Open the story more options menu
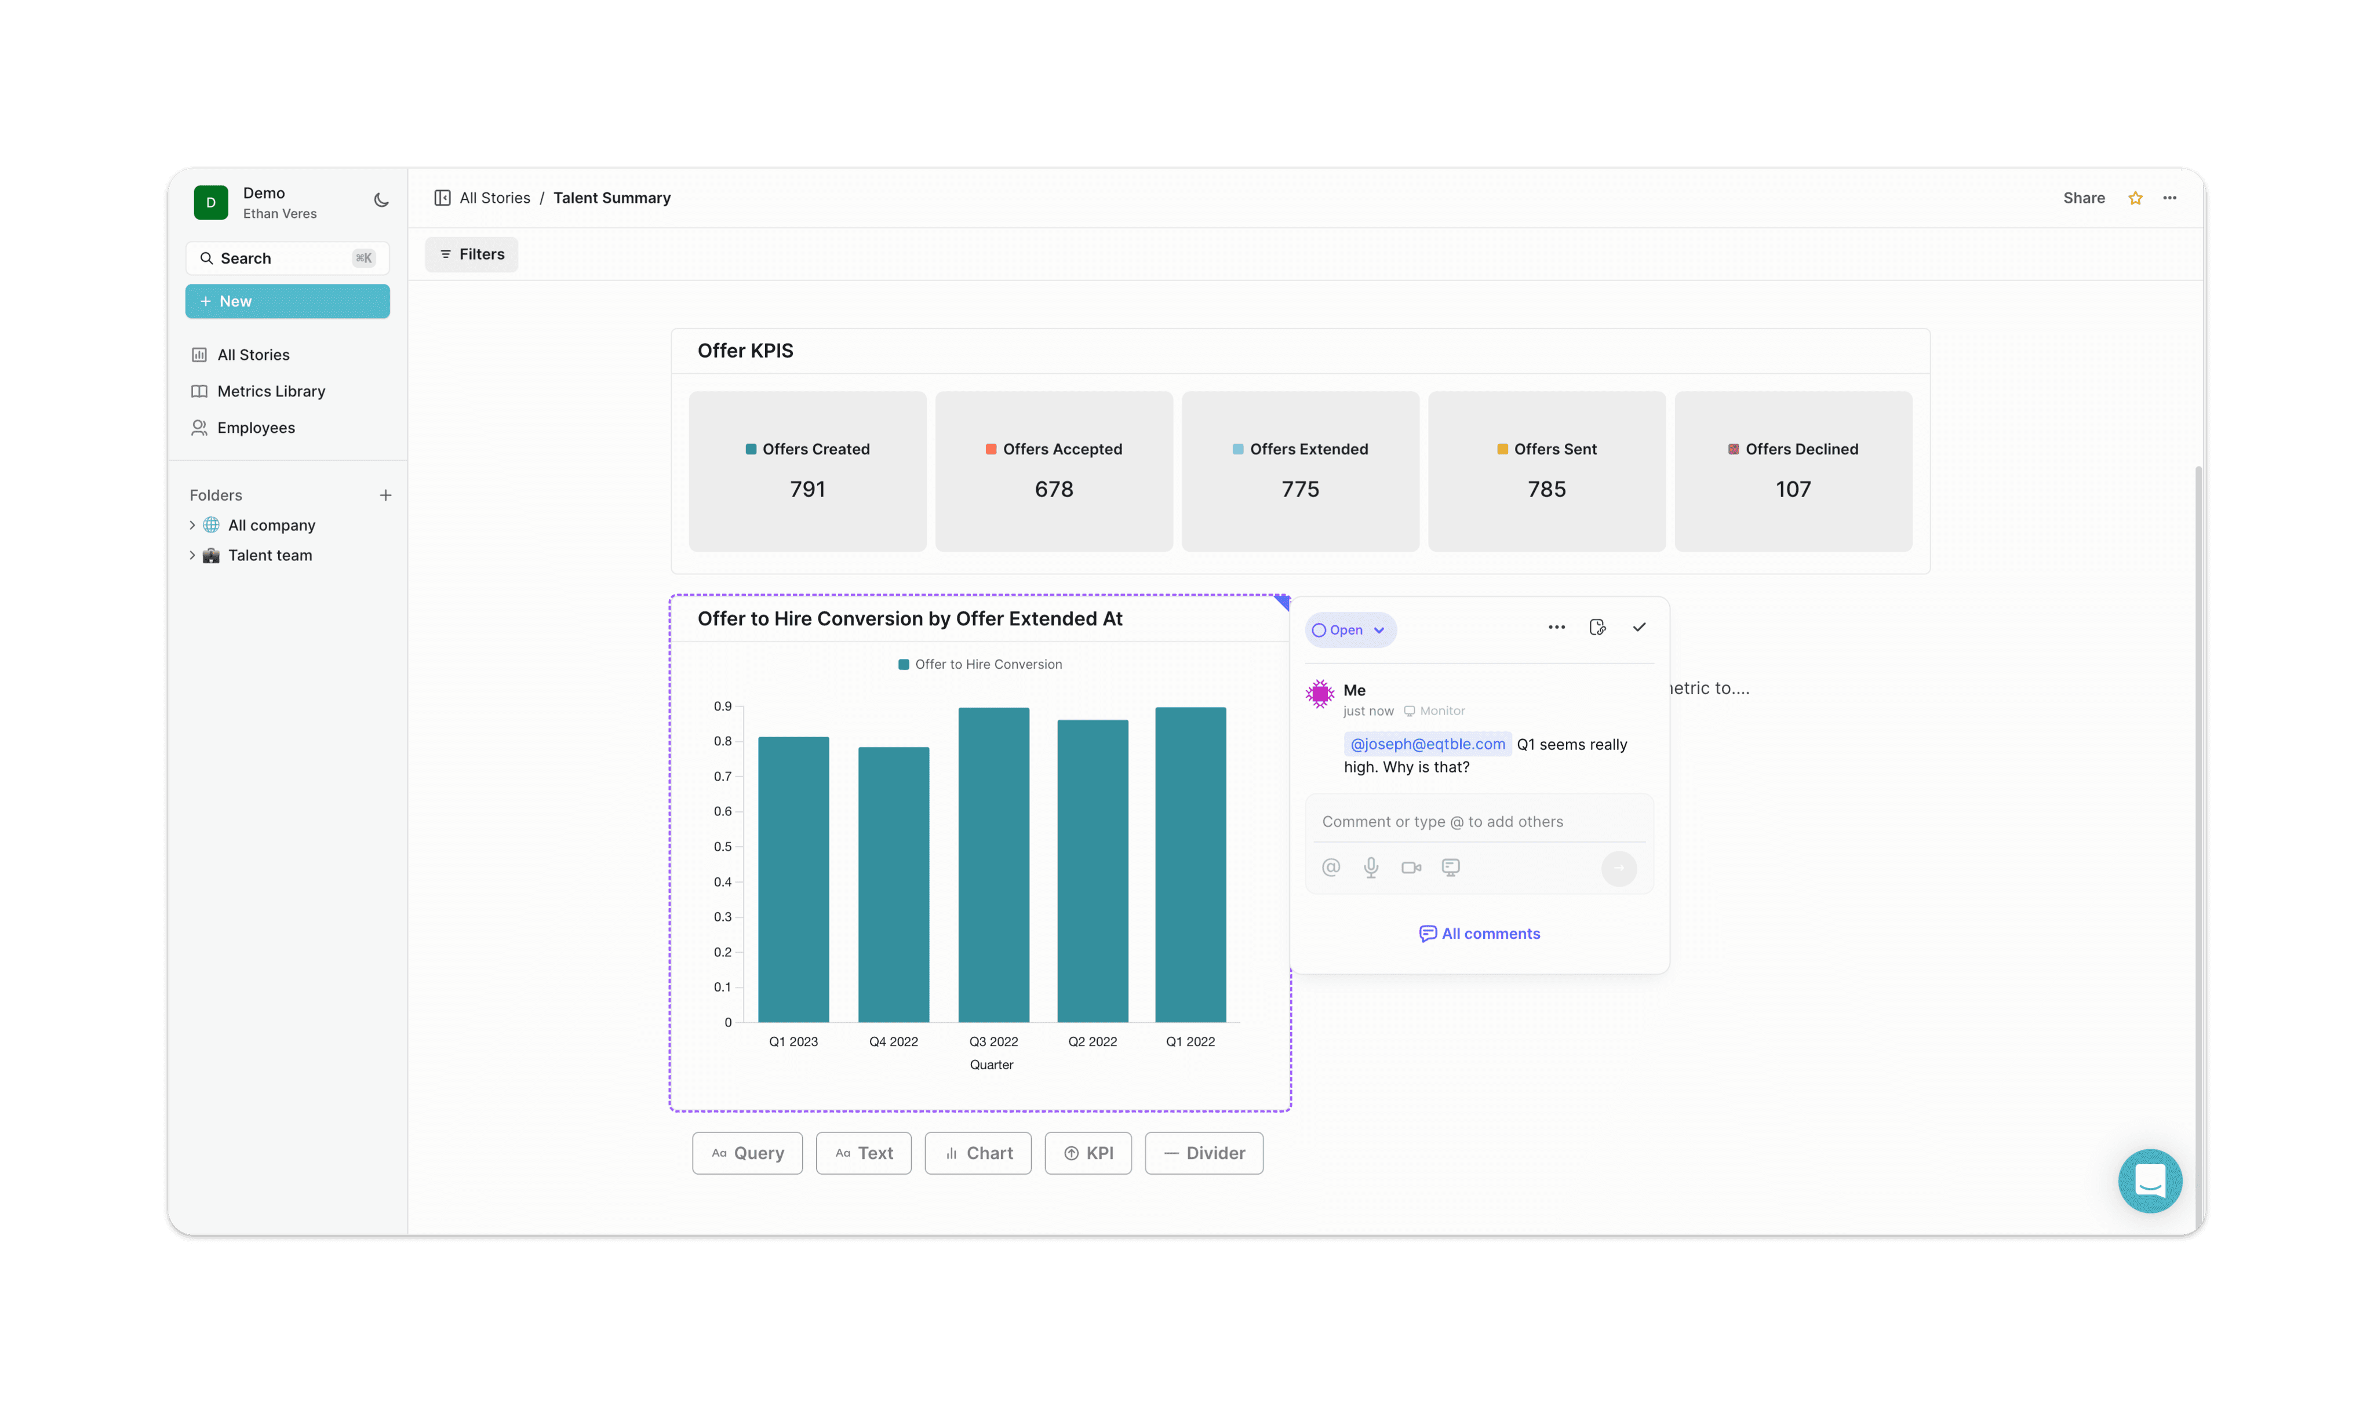The width and height of the screenshot is (2374, 1403). [x=2170, y=198]
